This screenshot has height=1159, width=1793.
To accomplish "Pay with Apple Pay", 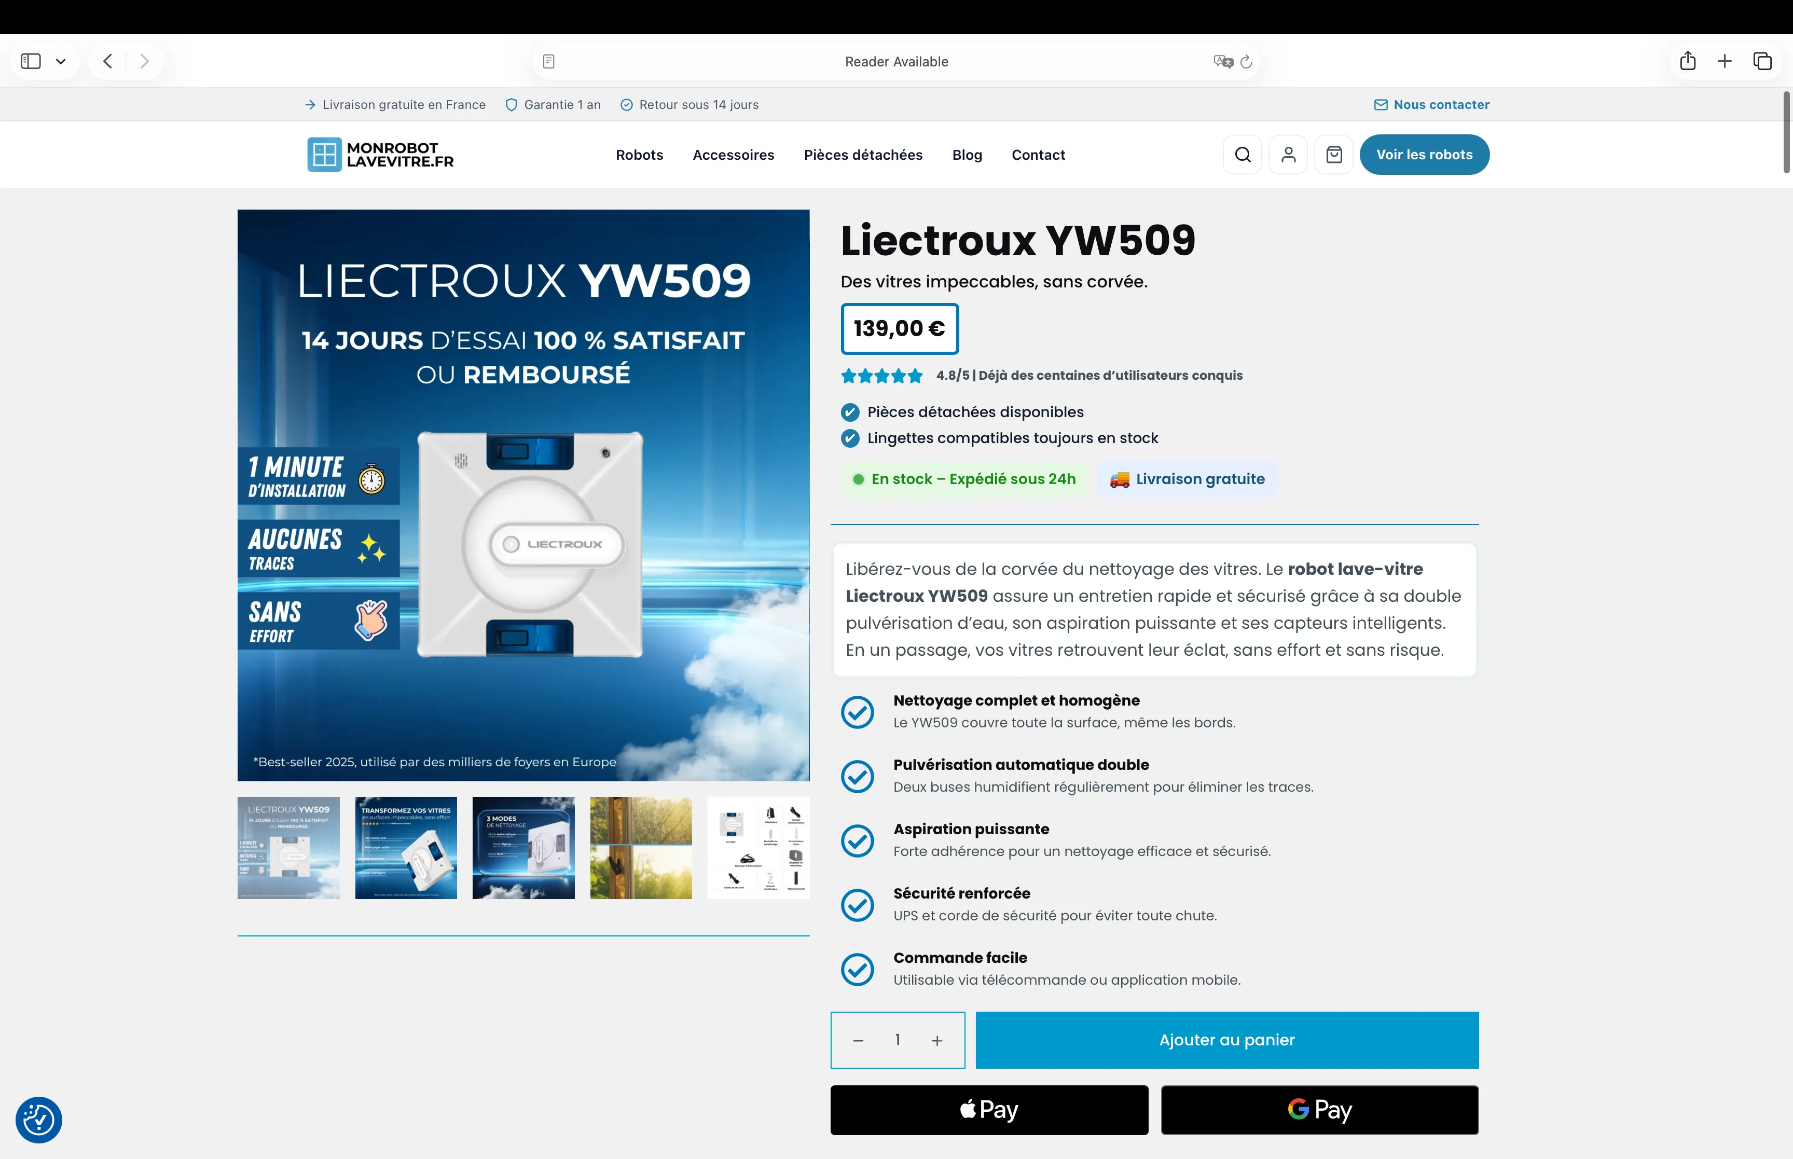I will [989, 1110].
